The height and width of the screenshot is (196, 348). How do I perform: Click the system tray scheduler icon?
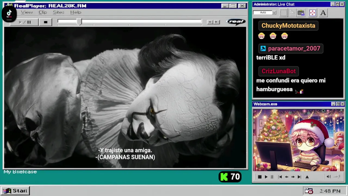coord(308,191)
